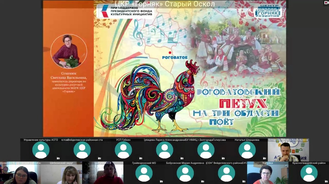Click the Красногвардейский район avatar
Viewport: 329px width, 184px height.
[309, 173]
